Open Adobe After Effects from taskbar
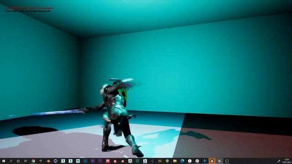Screen dimensions: 292x164 pos(93,161)
